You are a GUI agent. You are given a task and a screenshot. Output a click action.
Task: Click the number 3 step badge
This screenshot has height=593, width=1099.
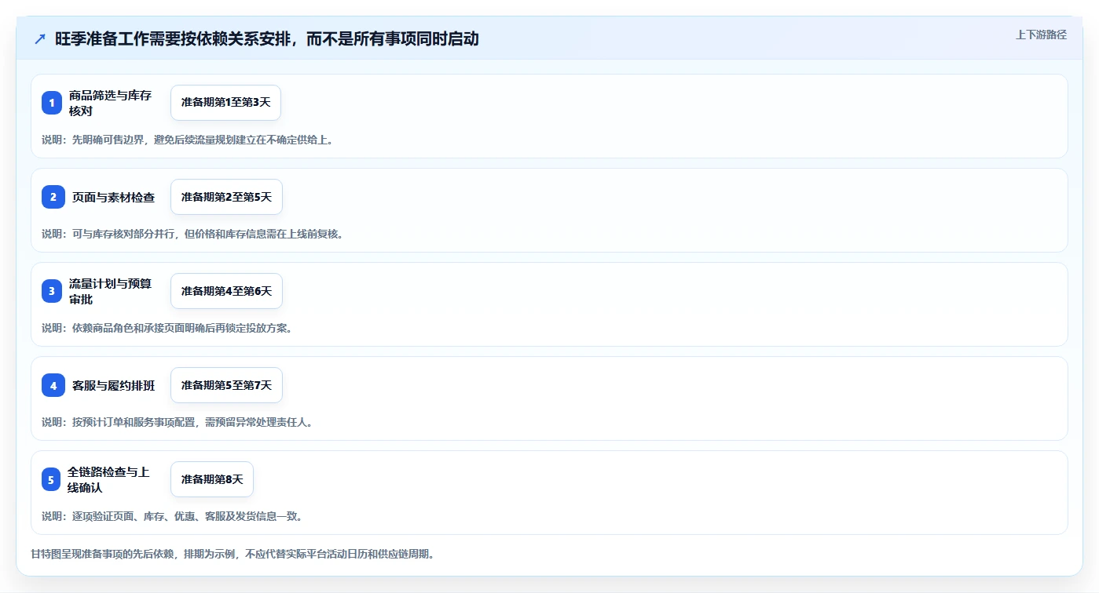pyautogui.click(x=52, y=291)
